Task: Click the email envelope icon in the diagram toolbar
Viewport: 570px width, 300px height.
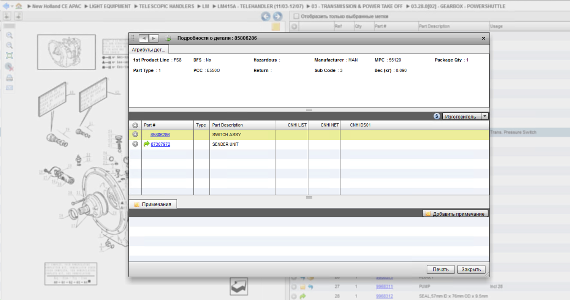Action: point(9,88)
